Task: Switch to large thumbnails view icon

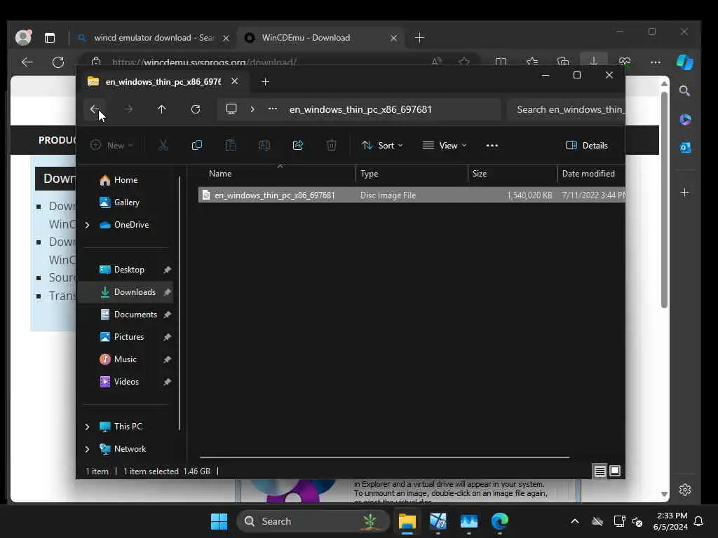Action: (x=615, y=471)
